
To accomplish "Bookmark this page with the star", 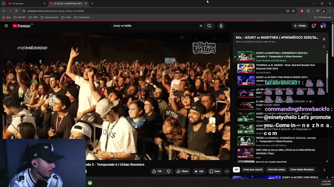I will [293, 11].
